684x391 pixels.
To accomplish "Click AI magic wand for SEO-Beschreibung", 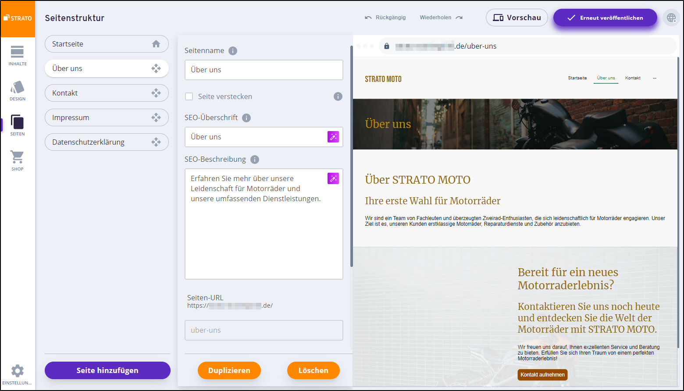I will point(333,178).
